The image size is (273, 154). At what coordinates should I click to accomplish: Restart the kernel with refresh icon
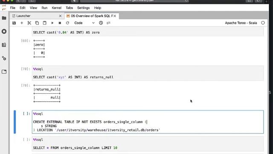67,23
